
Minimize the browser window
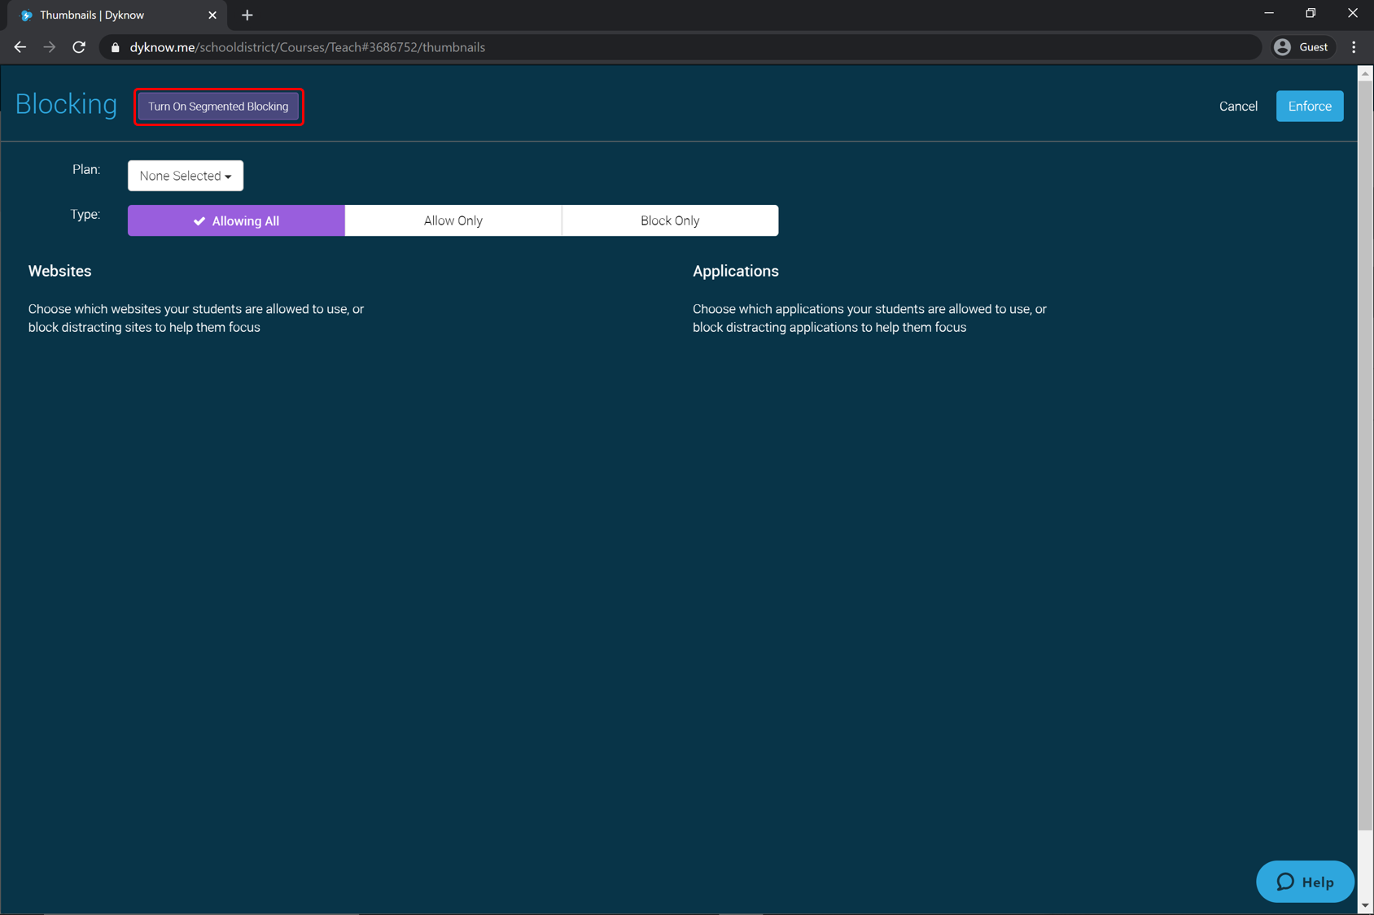point(1269,14)
